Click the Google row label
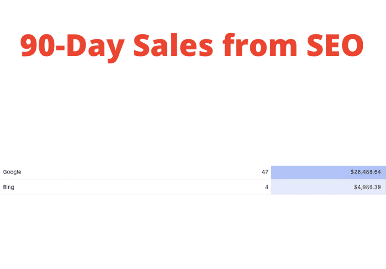The image size is (386, 269). coord(12,172)
